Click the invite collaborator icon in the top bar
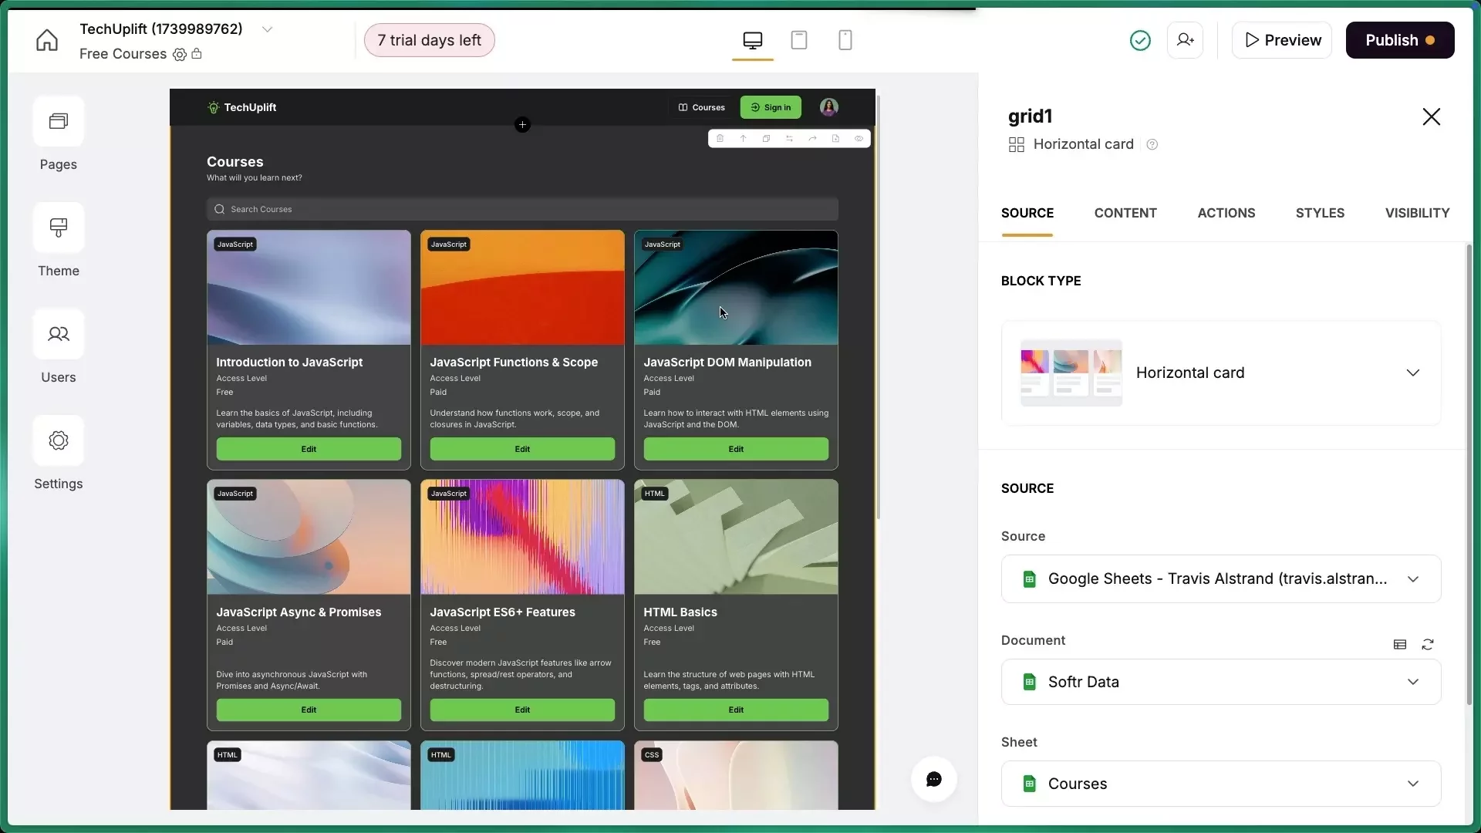1481x833 pixels. pyautogui.click(x=1185, y=40)
